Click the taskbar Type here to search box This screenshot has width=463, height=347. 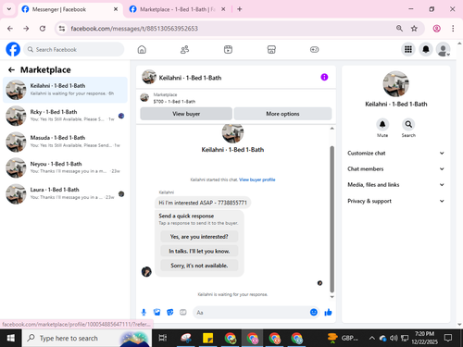coord(87,339)
